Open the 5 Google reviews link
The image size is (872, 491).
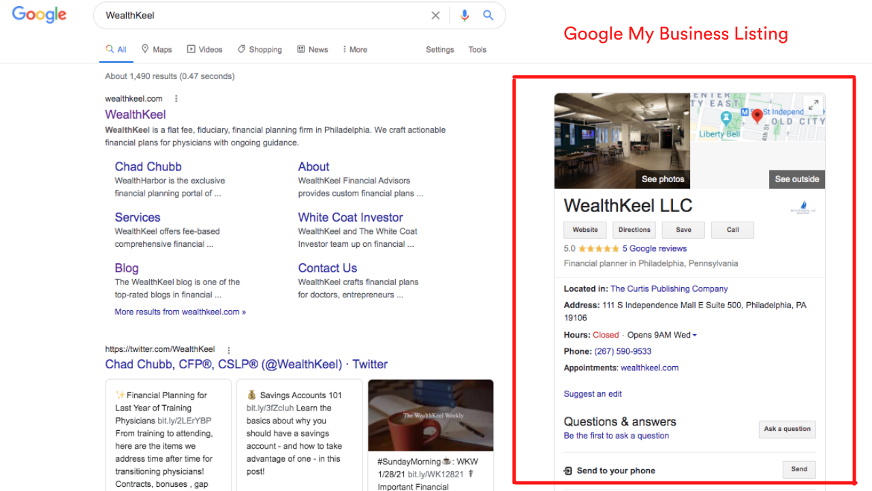(653, 248)
